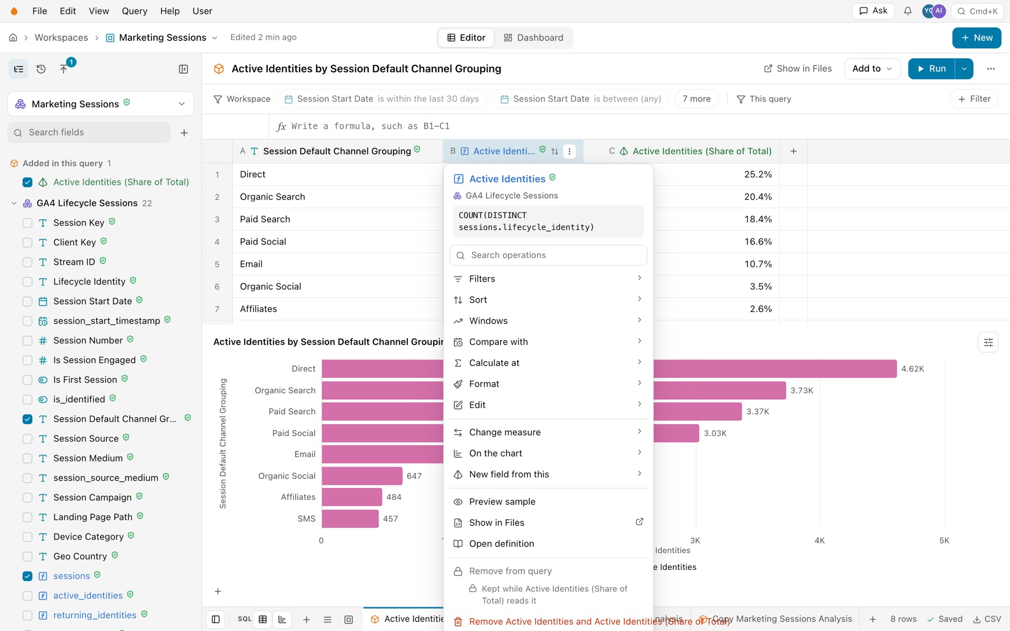Click the 7 more filters pill
Screen dimensions: 1010x631
[696, 99]
